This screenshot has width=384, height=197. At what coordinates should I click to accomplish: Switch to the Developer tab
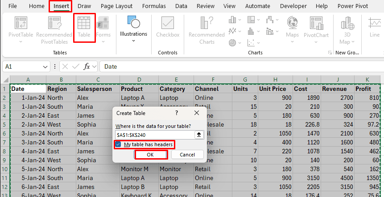click(293, 6)
